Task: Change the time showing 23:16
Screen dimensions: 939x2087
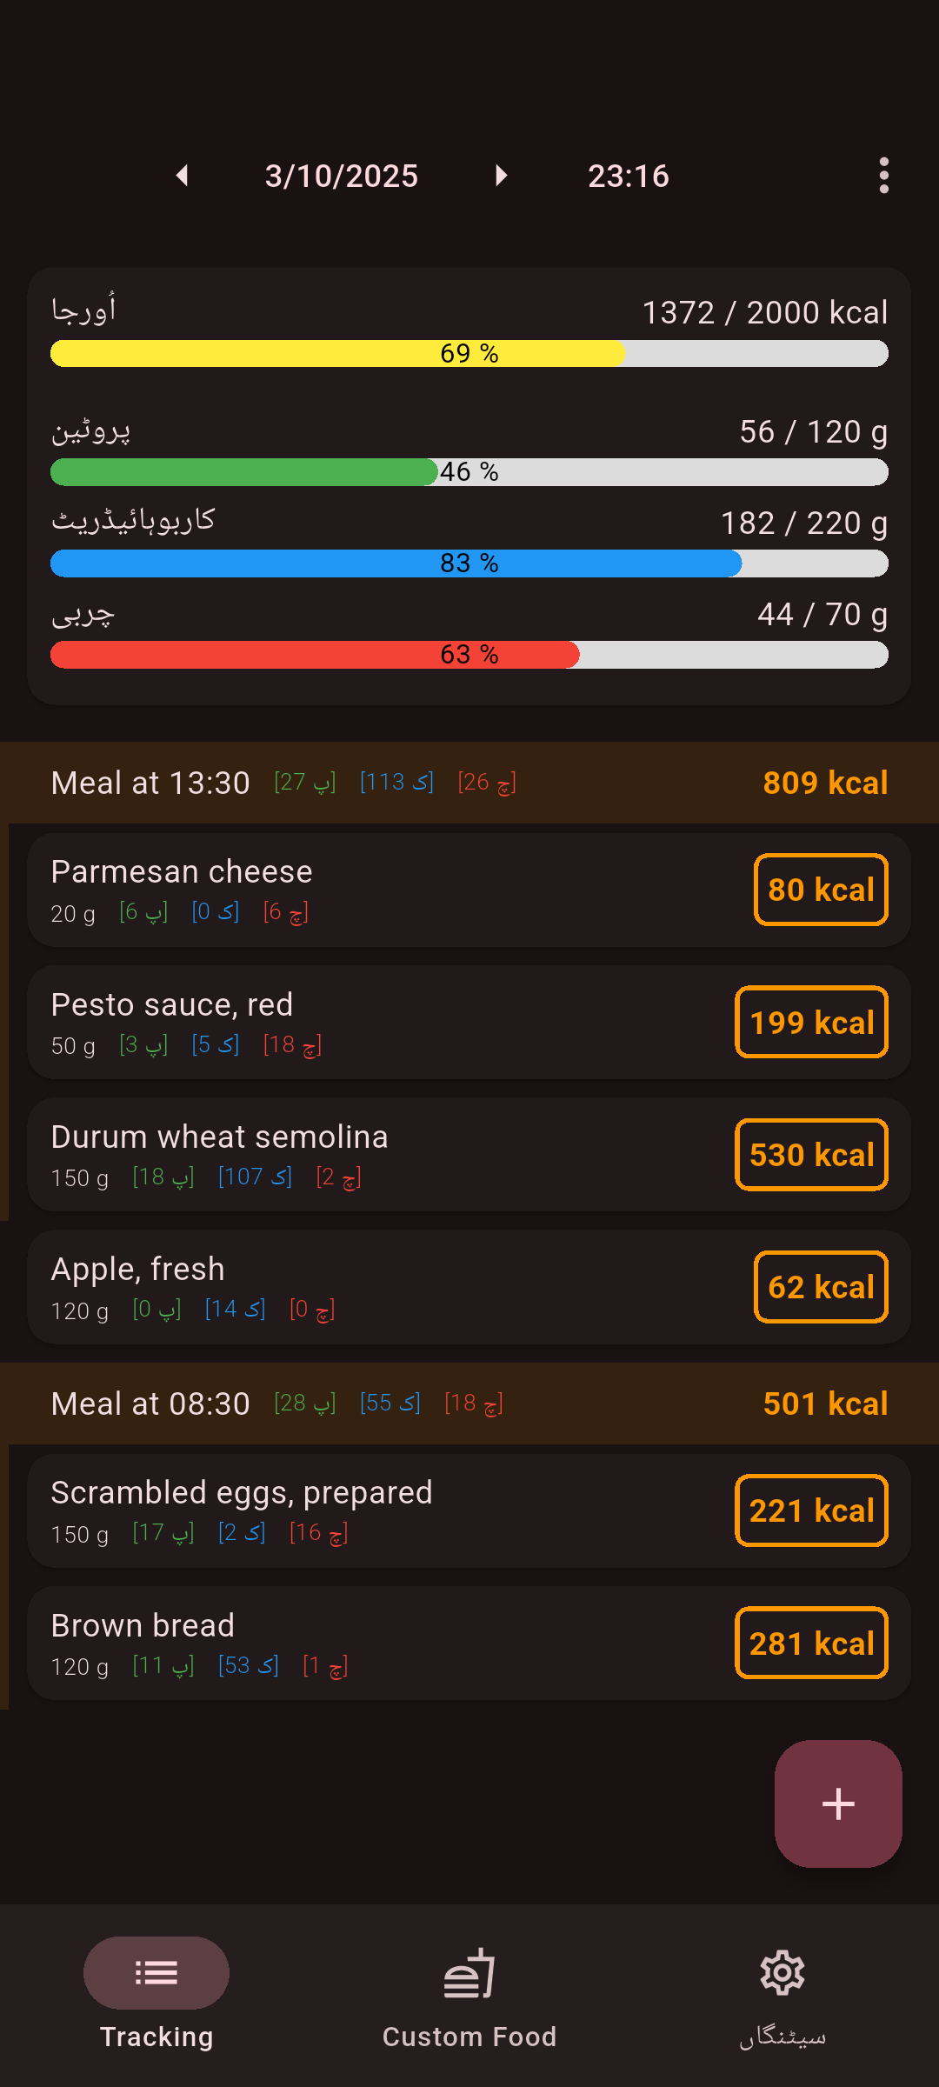Action: tap(628, 176)
